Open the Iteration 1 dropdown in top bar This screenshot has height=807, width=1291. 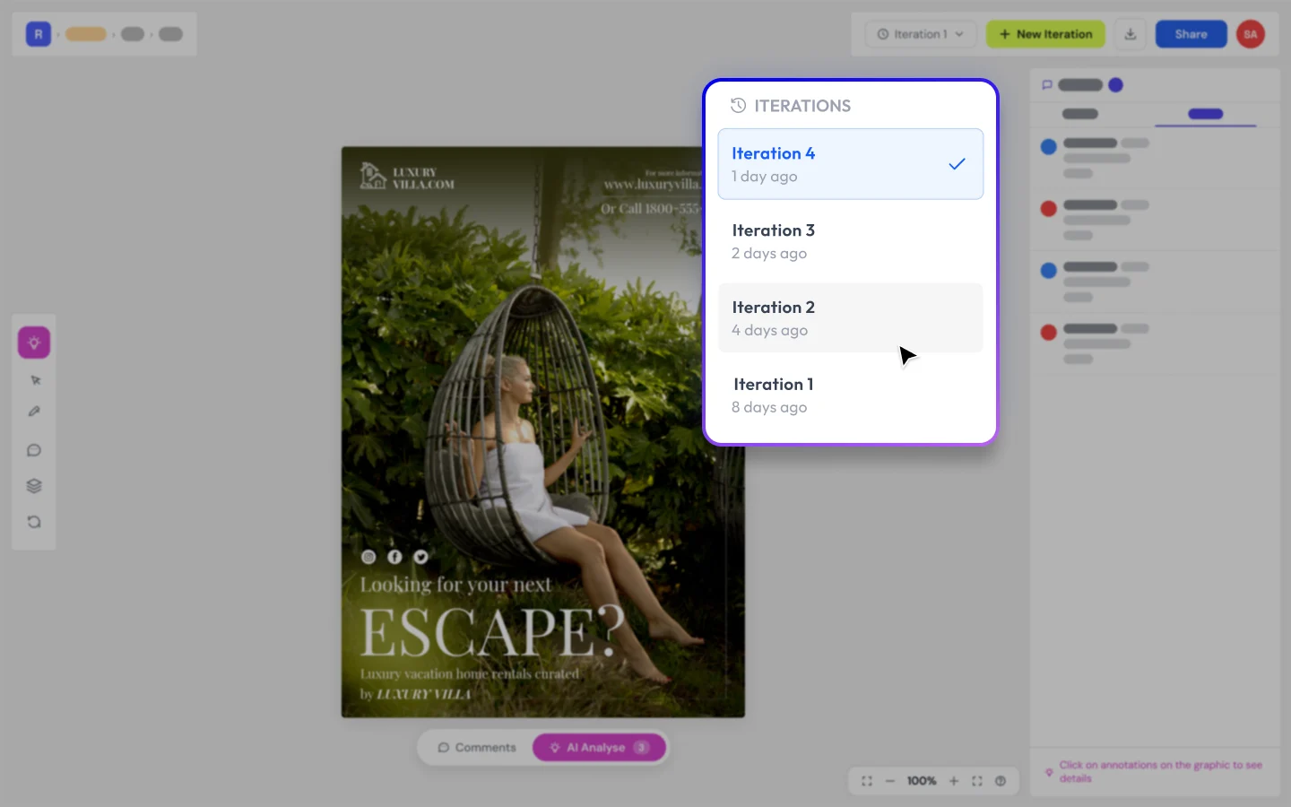921,34
